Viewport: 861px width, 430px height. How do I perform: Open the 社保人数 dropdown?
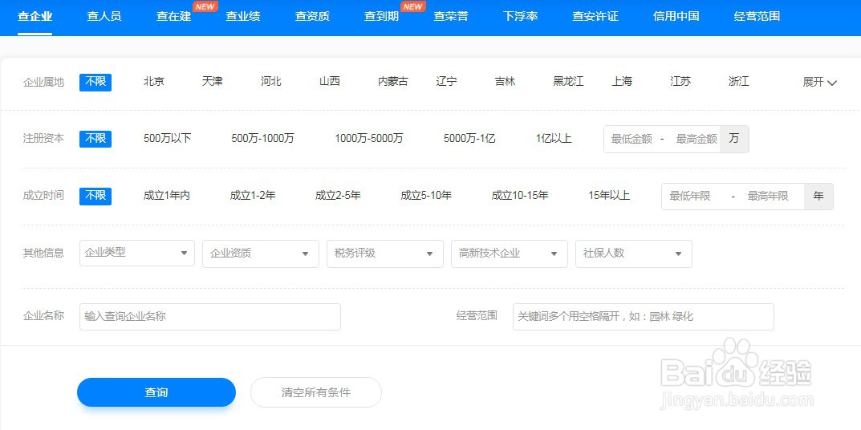click(634, 254)
